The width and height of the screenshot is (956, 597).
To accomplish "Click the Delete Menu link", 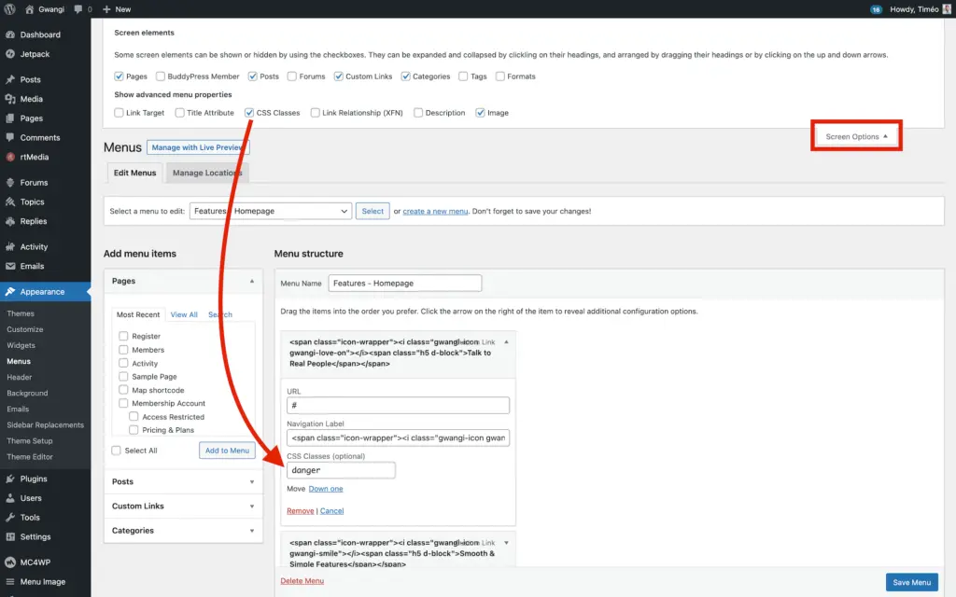I will 302,581.
